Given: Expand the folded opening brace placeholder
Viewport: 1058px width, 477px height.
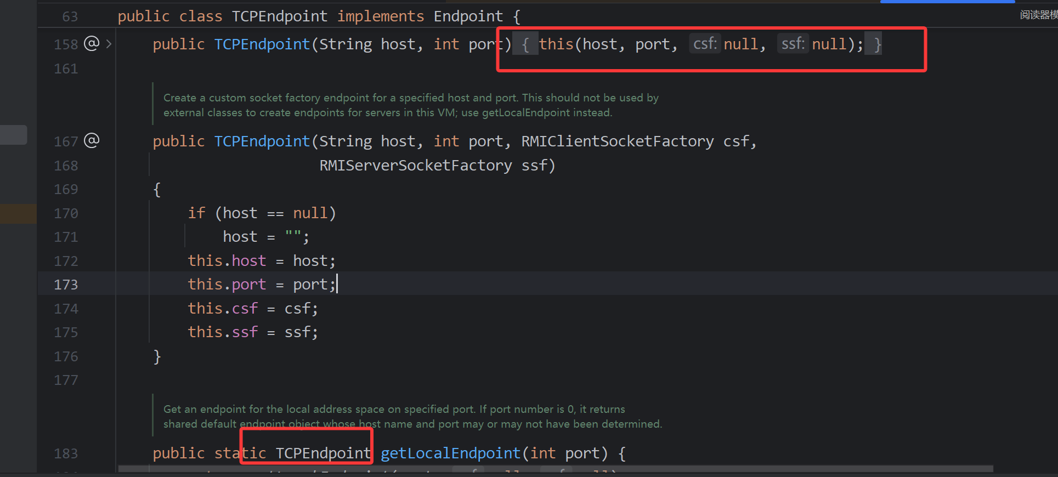Looking at the screenshot, I should tap(525, 44).
